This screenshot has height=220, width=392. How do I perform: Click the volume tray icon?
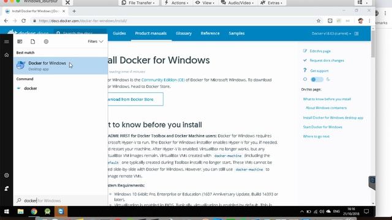coord(322,211)
